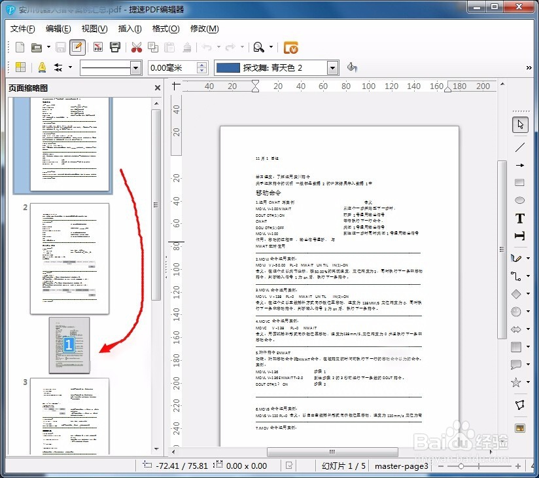Pick the line-with-arrow tool
The image size is (539, 478).
(x=520, y=165)
